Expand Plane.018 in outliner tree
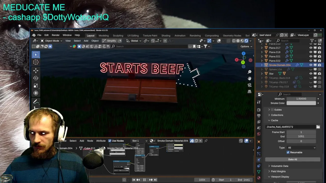 tap(262, 52)
